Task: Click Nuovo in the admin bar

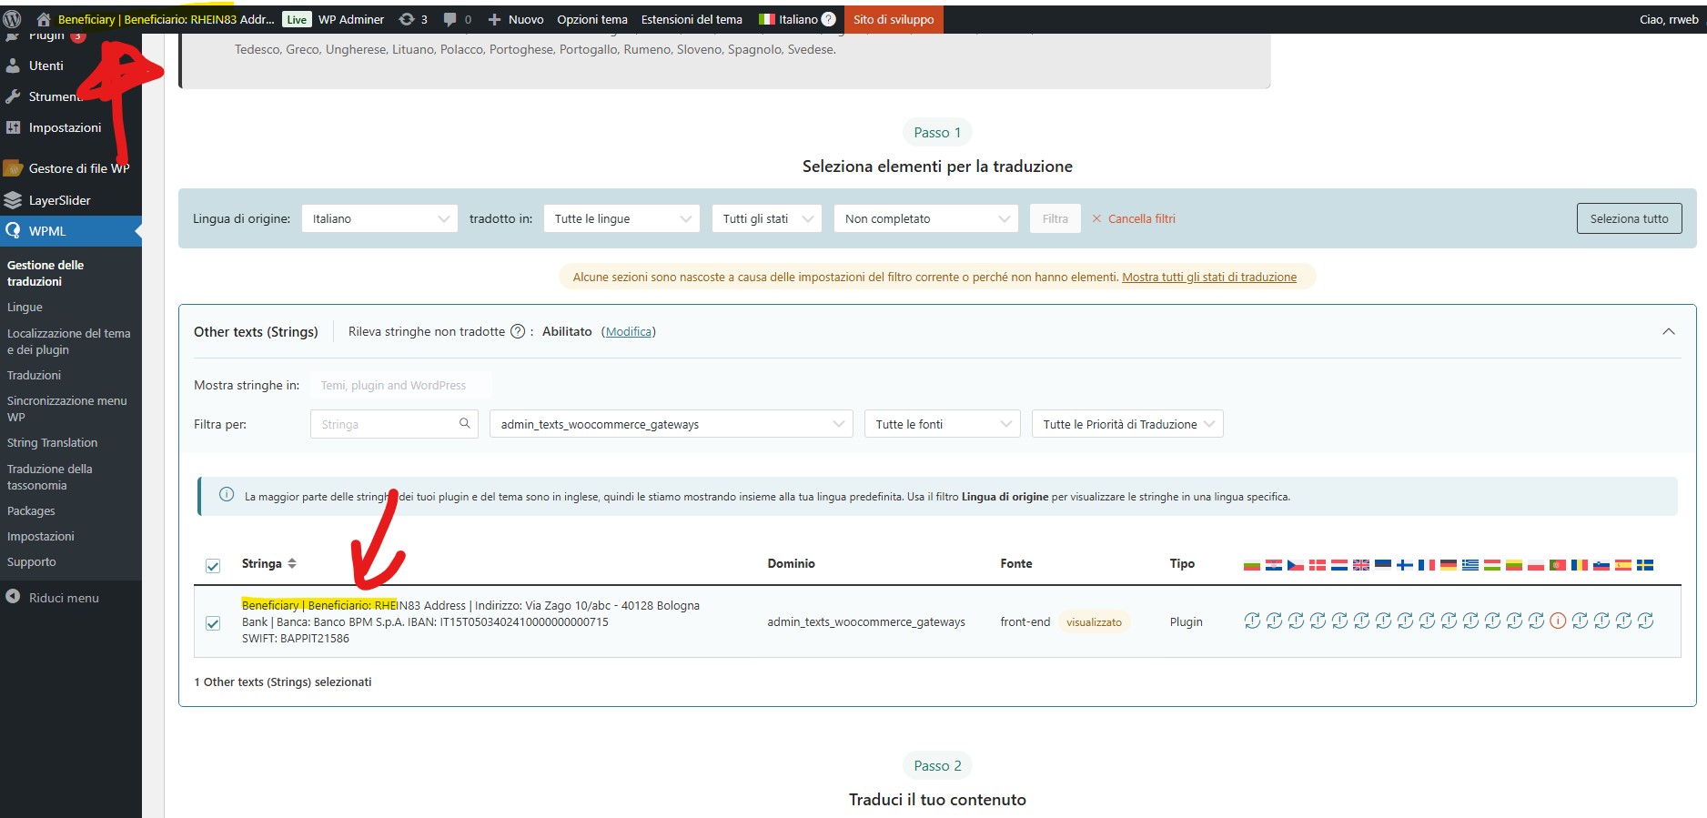Action: click(x=515, y=19)
